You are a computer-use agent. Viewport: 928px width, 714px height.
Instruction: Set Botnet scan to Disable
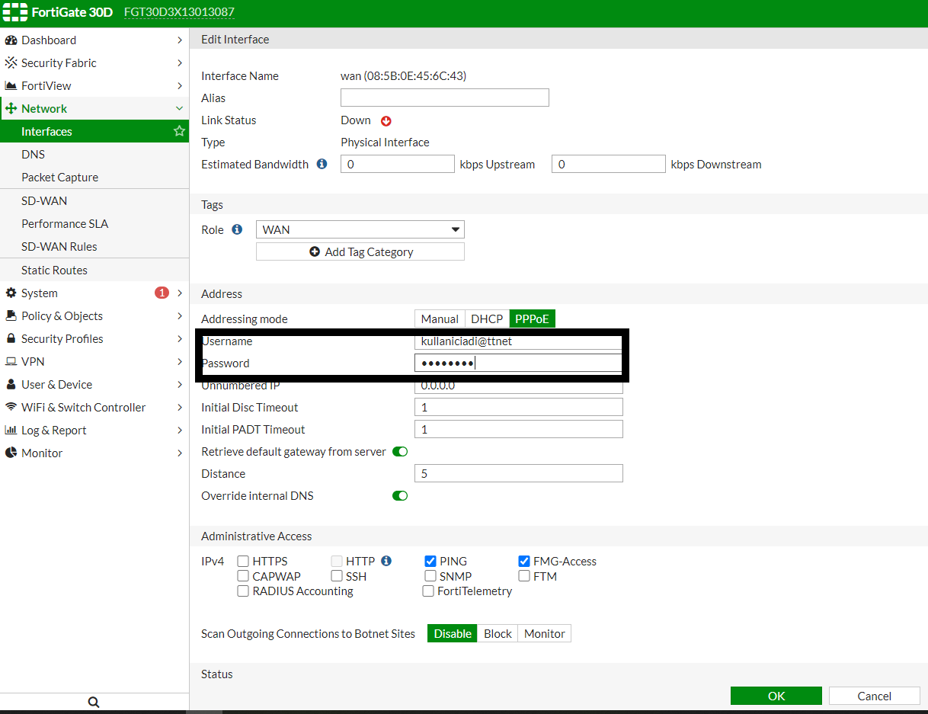click(453, 633)
